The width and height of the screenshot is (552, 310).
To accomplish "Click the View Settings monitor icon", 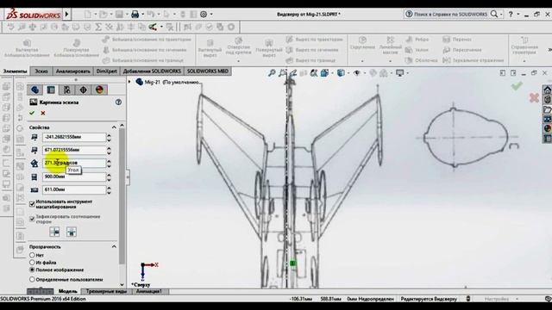I will coord(399,73).
